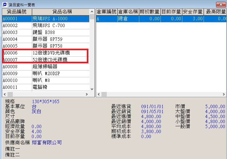Click the 安全存量 column header
Viewport: 227px width, 159px height.
[193, 12]
